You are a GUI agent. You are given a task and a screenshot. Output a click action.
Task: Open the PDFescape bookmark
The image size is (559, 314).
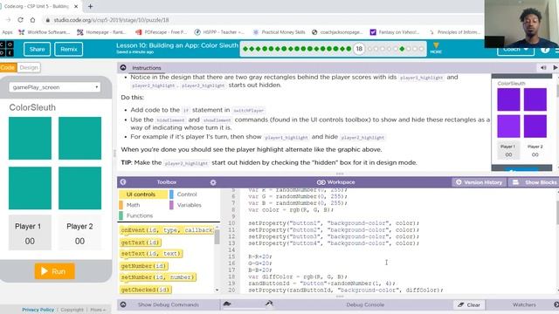click(x=161, y=32)
